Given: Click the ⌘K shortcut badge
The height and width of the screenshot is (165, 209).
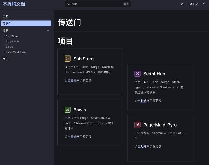Looking at the screenshot, I should pos(126,4).
